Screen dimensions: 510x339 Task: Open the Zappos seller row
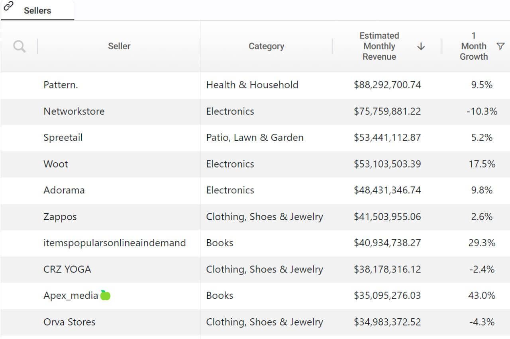(60, 217)
